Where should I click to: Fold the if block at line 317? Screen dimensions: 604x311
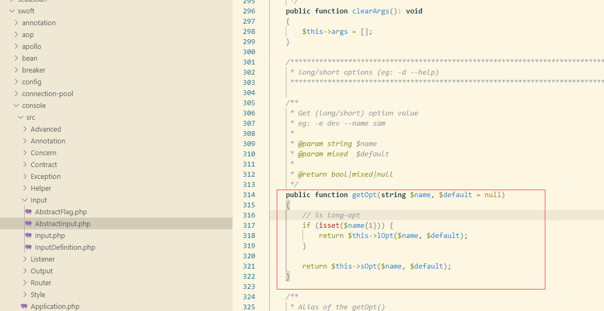(x=263, y=225)
